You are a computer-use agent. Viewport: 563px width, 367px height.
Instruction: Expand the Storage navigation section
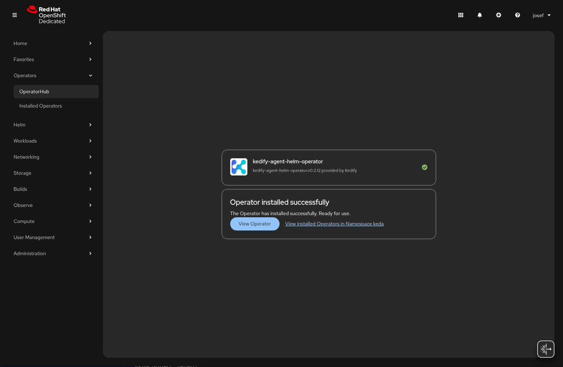(53, 173)
